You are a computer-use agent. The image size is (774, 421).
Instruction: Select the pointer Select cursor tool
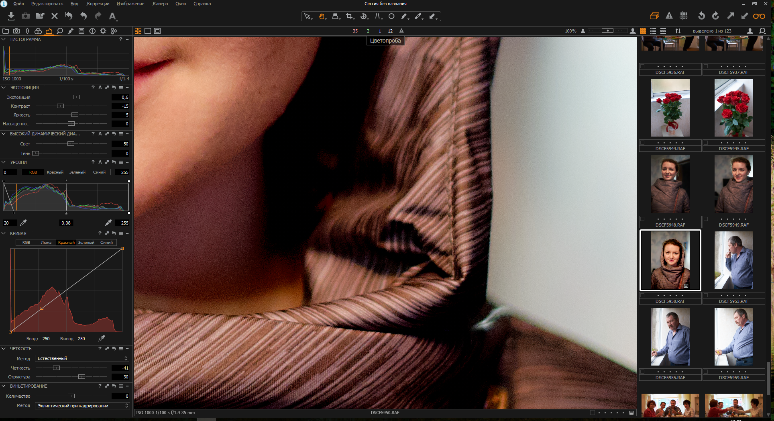[308, 16]
